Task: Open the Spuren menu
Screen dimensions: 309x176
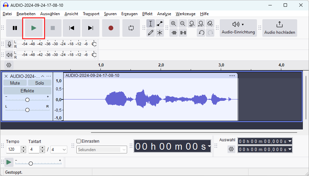Action: point(110,14)
